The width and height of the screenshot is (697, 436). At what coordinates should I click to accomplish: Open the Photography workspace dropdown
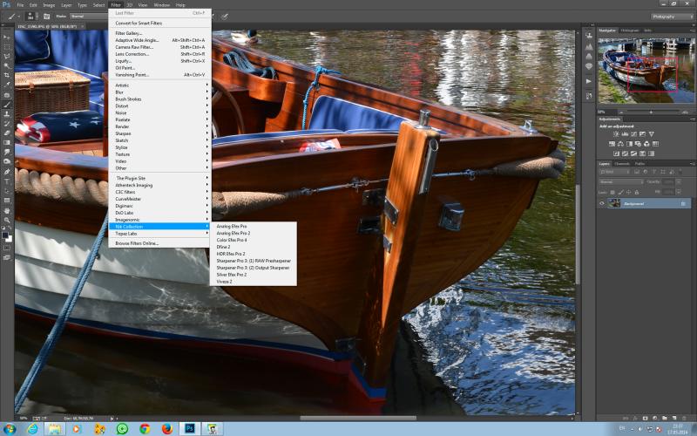coord(672,17)
